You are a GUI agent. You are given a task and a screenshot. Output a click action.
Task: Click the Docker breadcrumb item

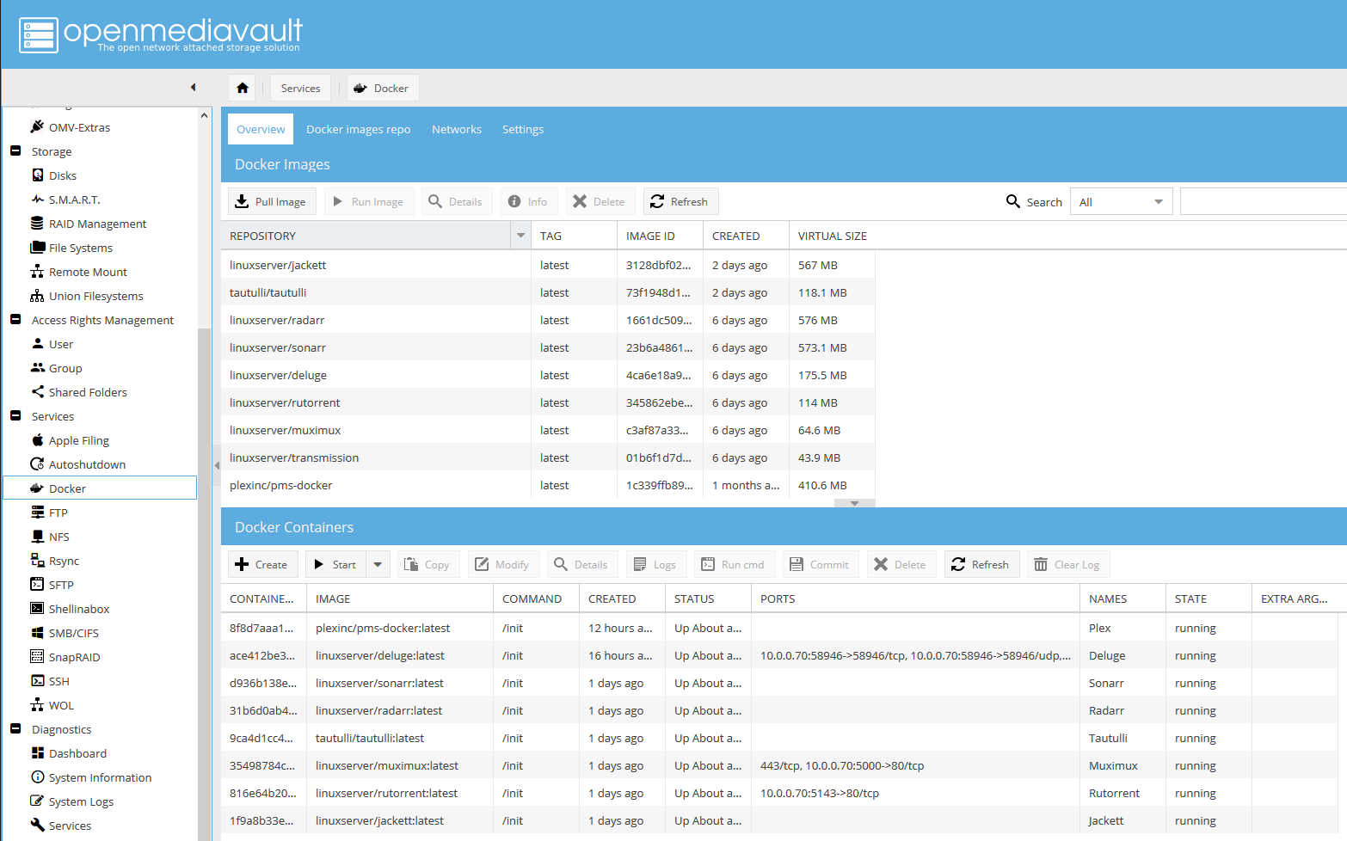click(382, 88)
